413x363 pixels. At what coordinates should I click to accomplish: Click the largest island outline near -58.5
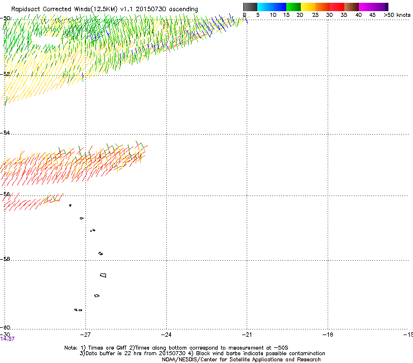tap(103, 275)
